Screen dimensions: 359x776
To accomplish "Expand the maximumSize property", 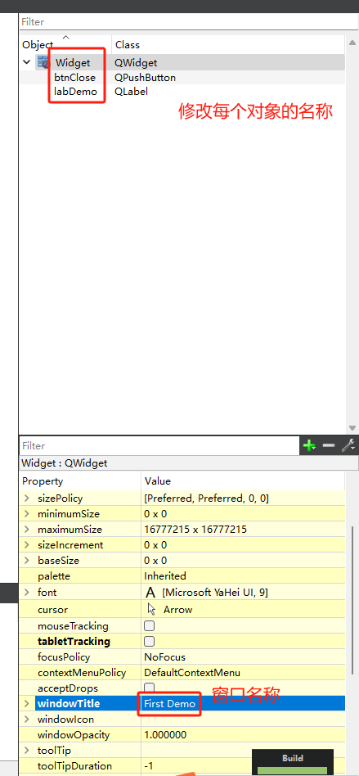I will pyautogui.click(x=27, y=530).
